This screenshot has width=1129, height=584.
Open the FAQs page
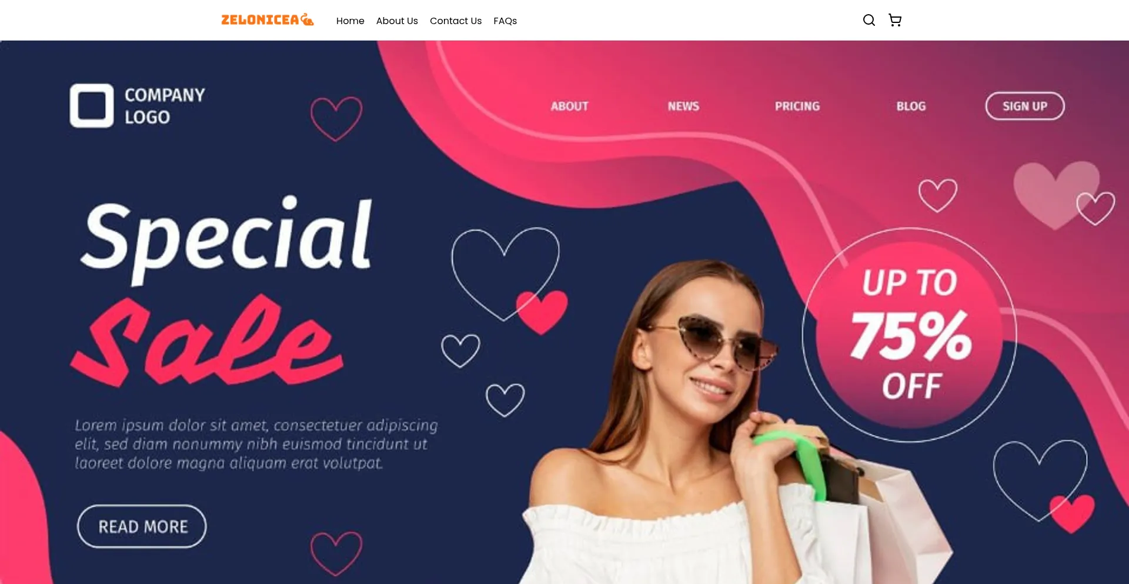pyautogui.click(x=505, y=21)
